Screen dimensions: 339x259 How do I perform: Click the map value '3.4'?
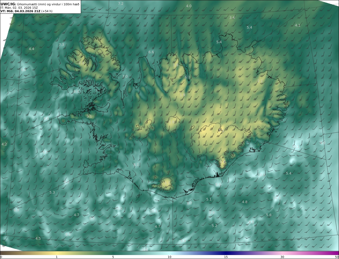(232, 17)
